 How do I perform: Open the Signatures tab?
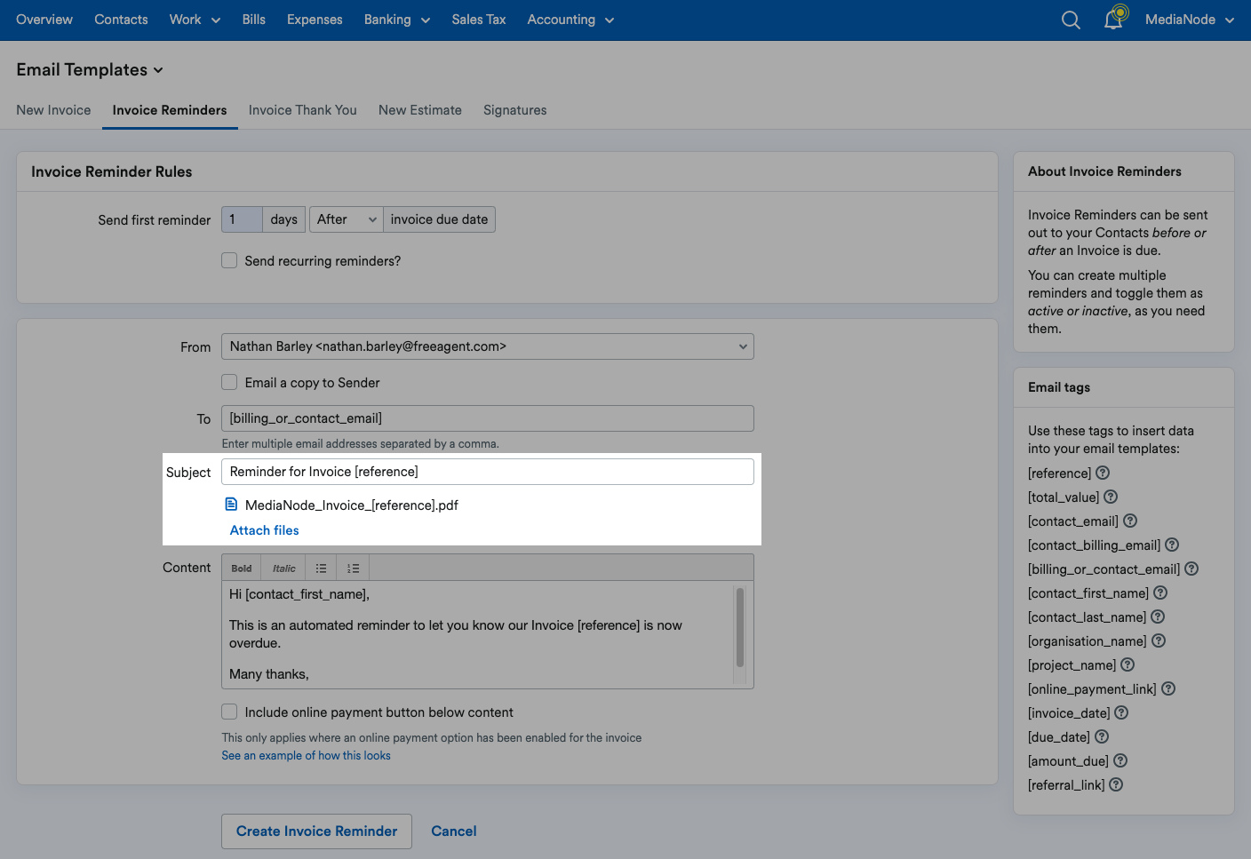coord(515,110)
